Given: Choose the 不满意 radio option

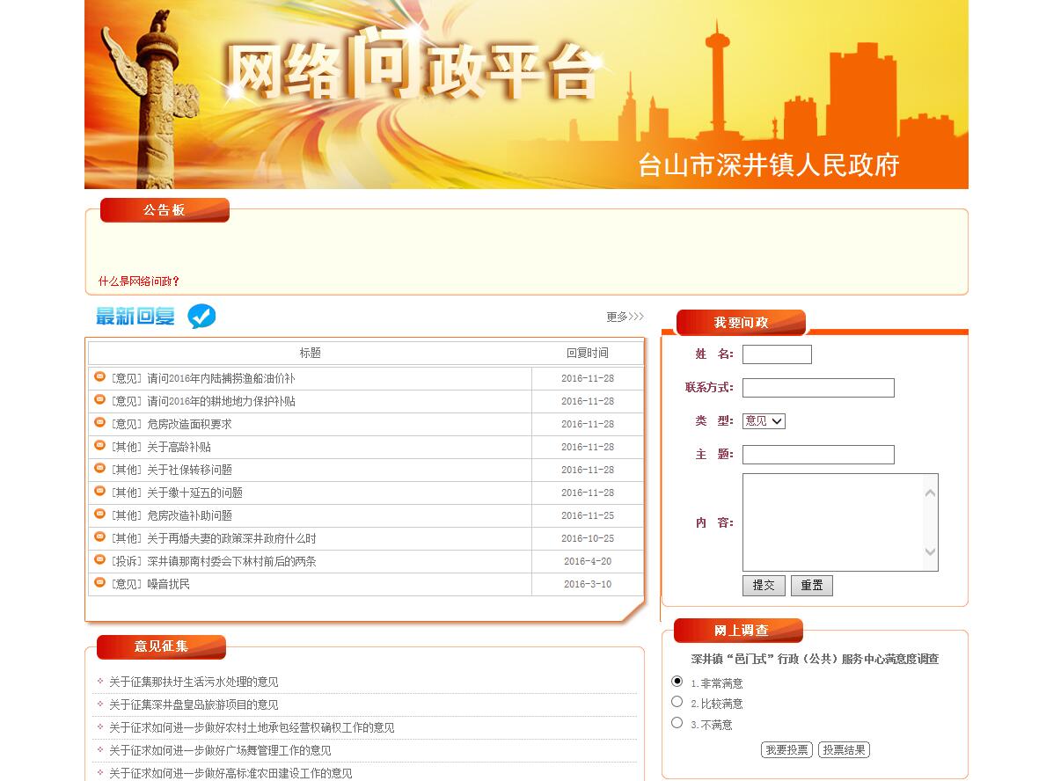Looking at the screenshot, I should click(677, 723).
